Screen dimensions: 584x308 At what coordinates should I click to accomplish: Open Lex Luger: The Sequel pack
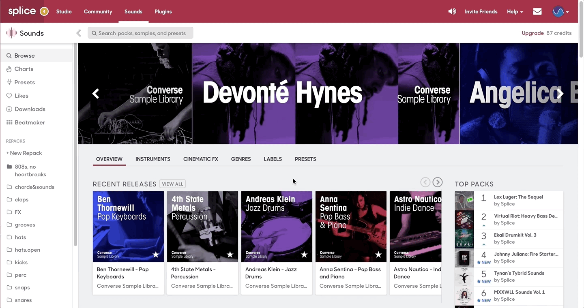pyautogui.click(x=509, y=200)
